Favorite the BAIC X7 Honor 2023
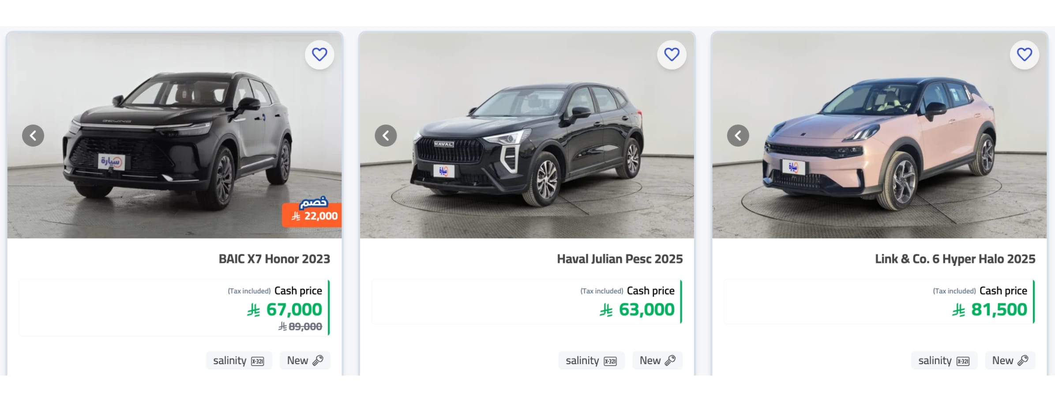The height and width of the screenshot is (402, 1055). click(319, 55)
